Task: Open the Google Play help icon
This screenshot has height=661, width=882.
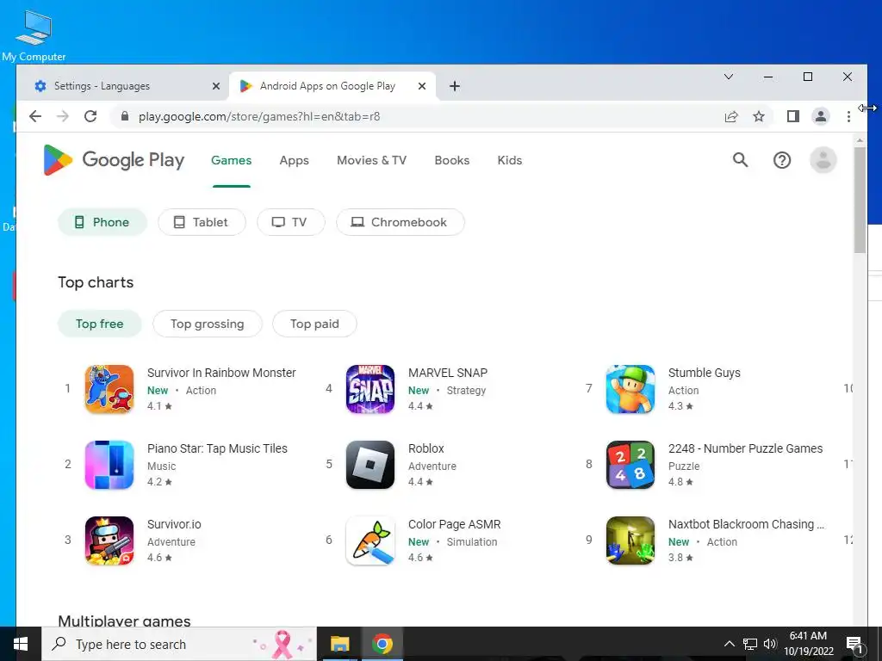Action: pos(782,160)
